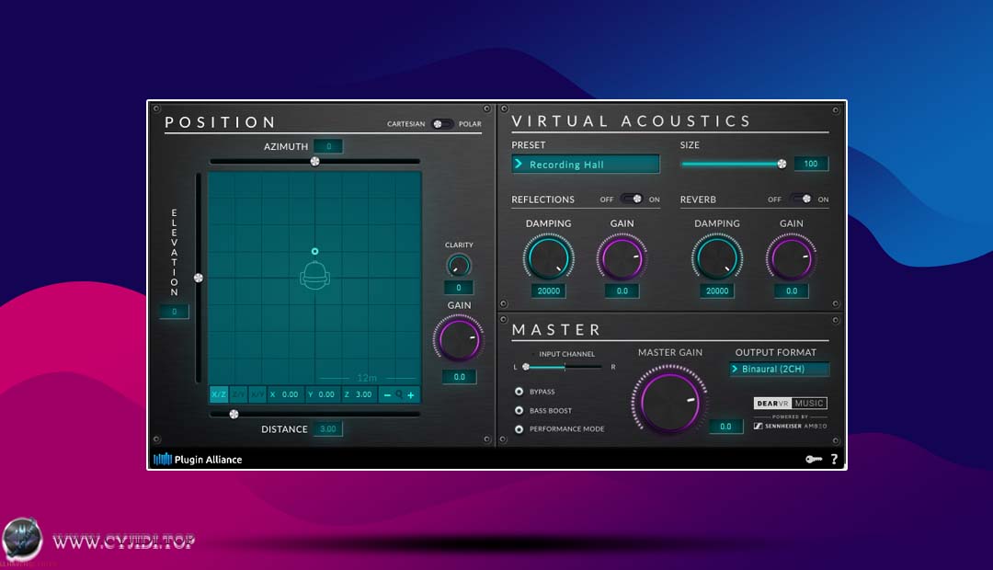
Task: Click the magnifier icon in grid toolbar
Action: [x=399, y=394]
